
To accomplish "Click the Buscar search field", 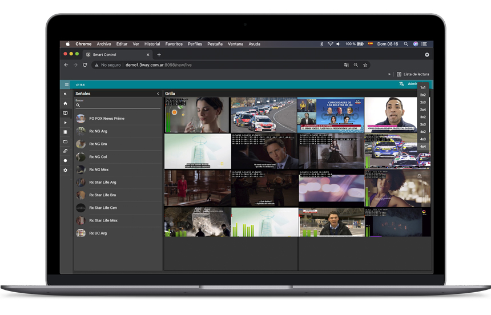I will click(x=120, y=106).
